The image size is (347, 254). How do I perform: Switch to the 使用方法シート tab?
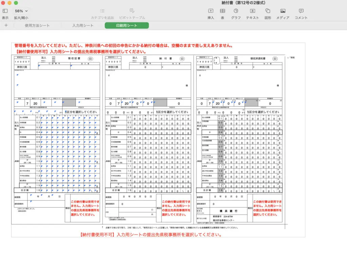tap(37, 25)
